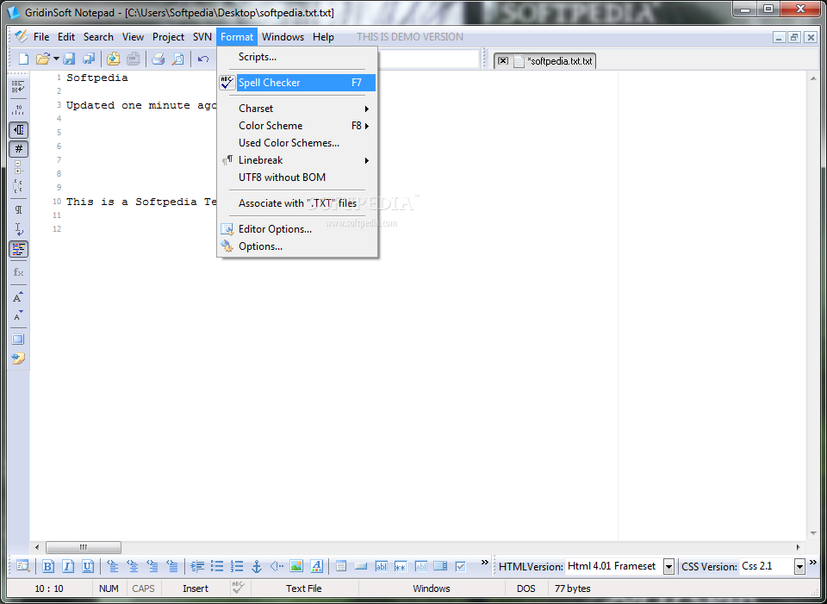Viewport: 827px width, 604px height.
Task: Click the Print toolbar icon
Action: 159,59
